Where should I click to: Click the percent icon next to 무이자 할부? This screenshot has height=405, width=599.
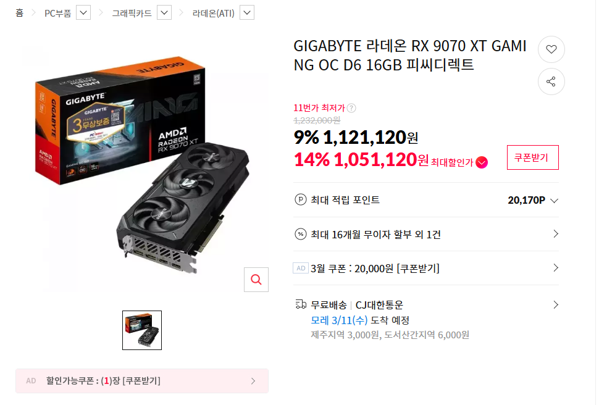301,234
